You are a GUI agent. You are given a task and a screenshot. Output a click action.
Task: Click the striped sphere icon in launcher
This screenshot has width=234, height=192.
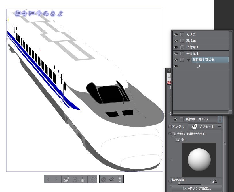103,179
